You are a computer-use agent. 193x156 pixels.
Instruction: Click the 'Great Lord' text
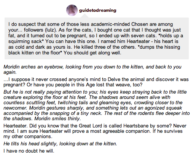click(x=90, y=126)
